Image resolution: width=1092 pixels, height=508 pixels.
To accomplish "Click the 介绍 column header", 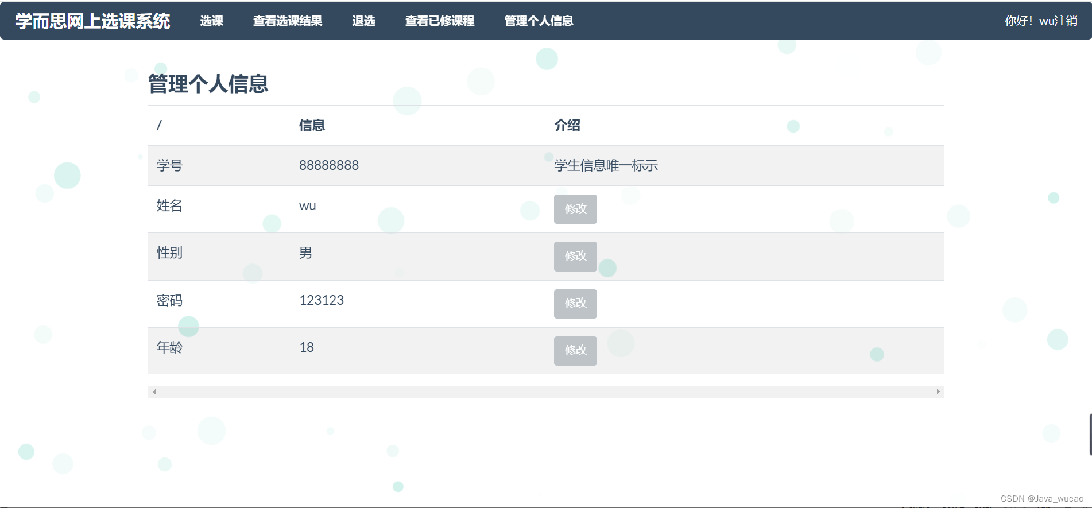I will point(567,125).
